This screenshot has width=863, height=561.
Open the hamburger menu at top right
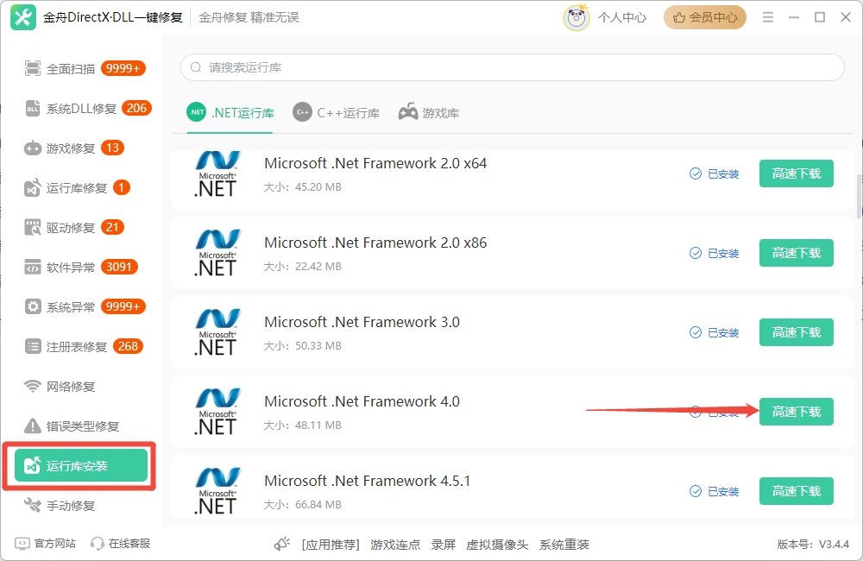[x=767, y=16]
